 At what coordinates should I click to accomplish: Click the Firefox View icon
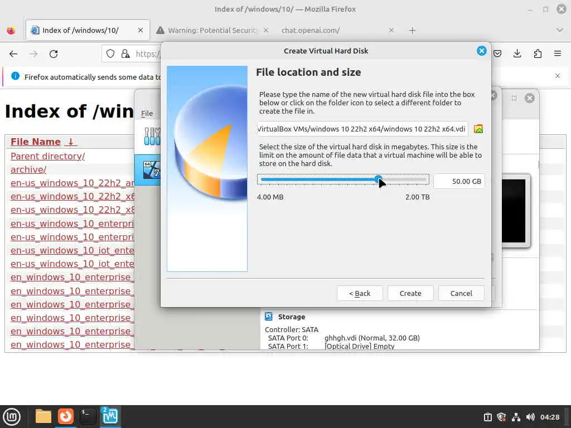click(x=11, y=31)
